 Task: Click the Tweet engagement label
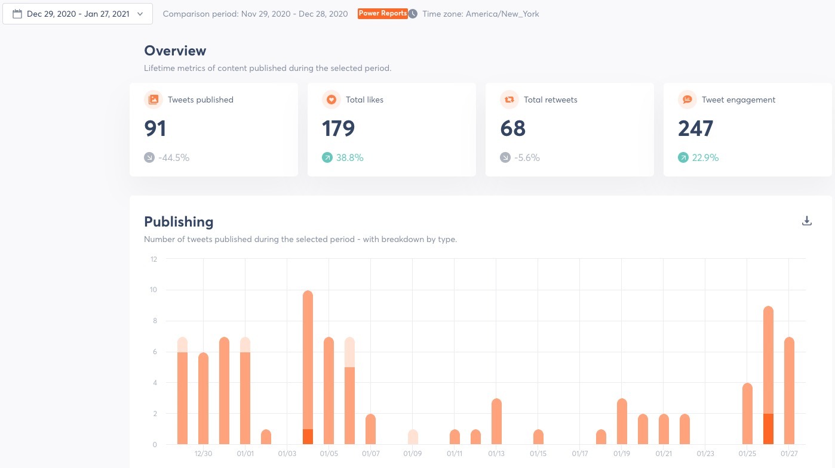739,100
